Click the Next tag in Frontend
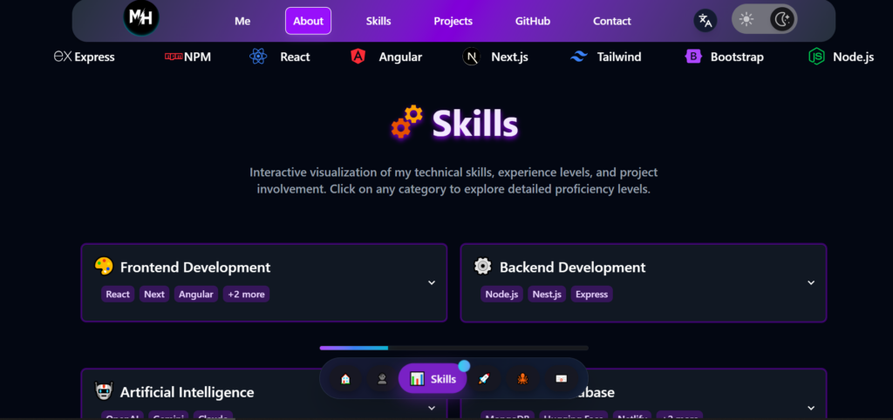Viewport: 893px width, 420px height. click(x=154, y=295)
